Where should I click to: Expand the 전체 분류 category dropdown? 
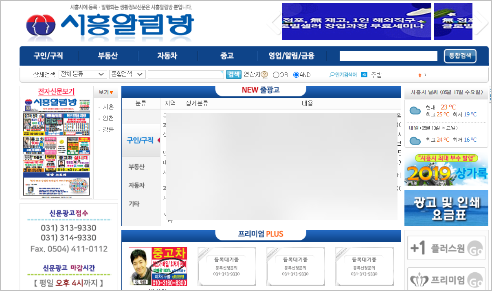(83, 74)
